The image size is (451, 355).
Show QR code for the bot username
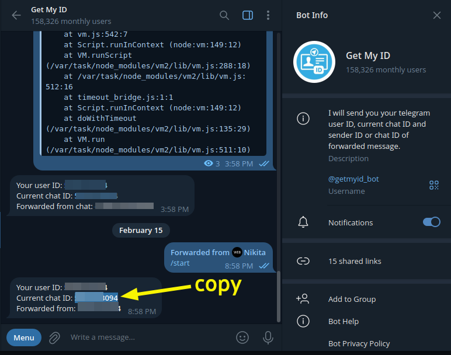(x=433, y=185)
